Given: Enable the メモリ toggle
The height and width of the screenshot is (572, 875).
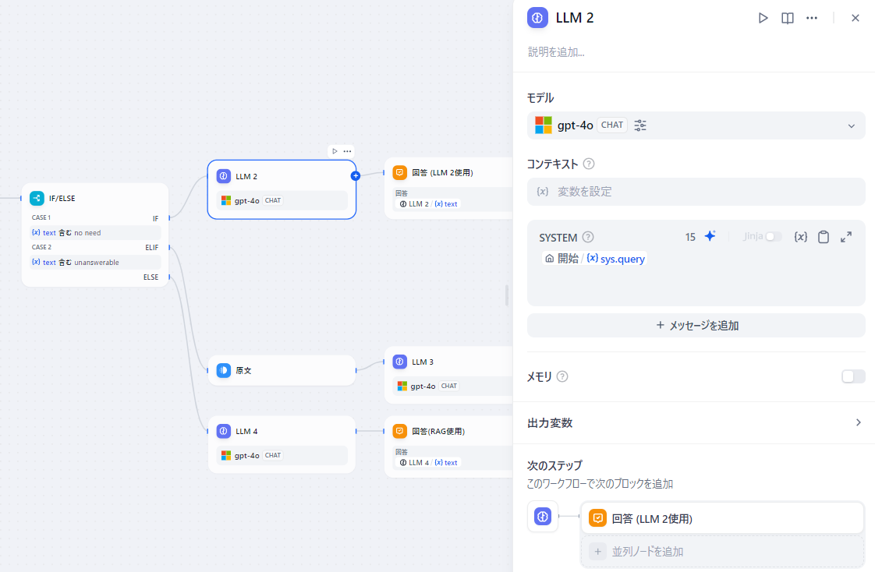Looking at the screenshot, I should pos(852,376).
